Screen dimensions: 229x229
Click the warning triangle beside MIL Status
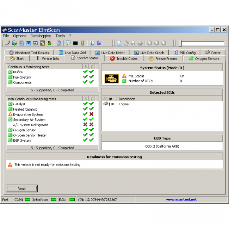[124, 76]
